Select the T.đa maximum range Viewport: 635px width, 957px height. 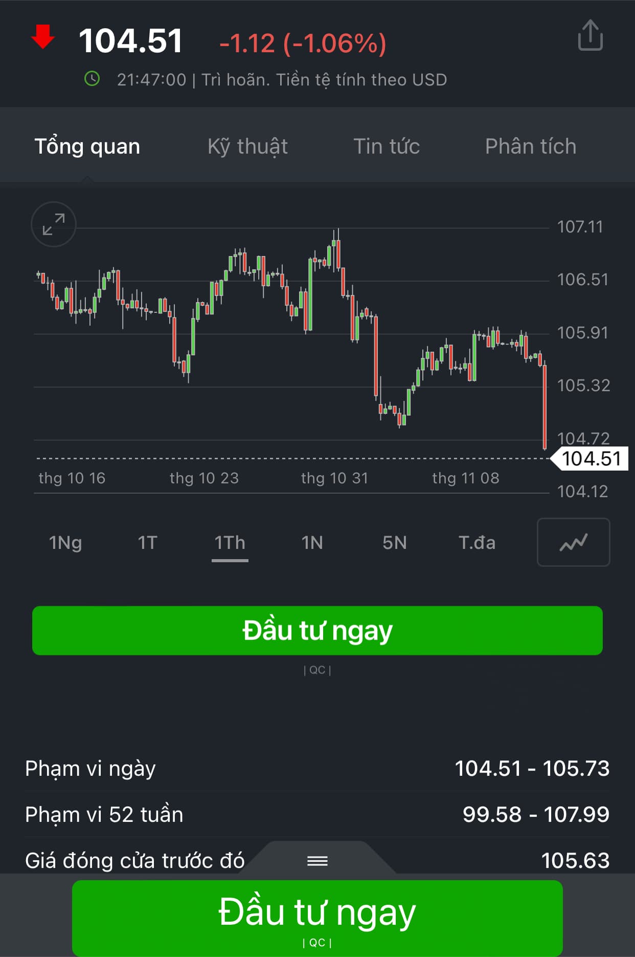[477, 543]
